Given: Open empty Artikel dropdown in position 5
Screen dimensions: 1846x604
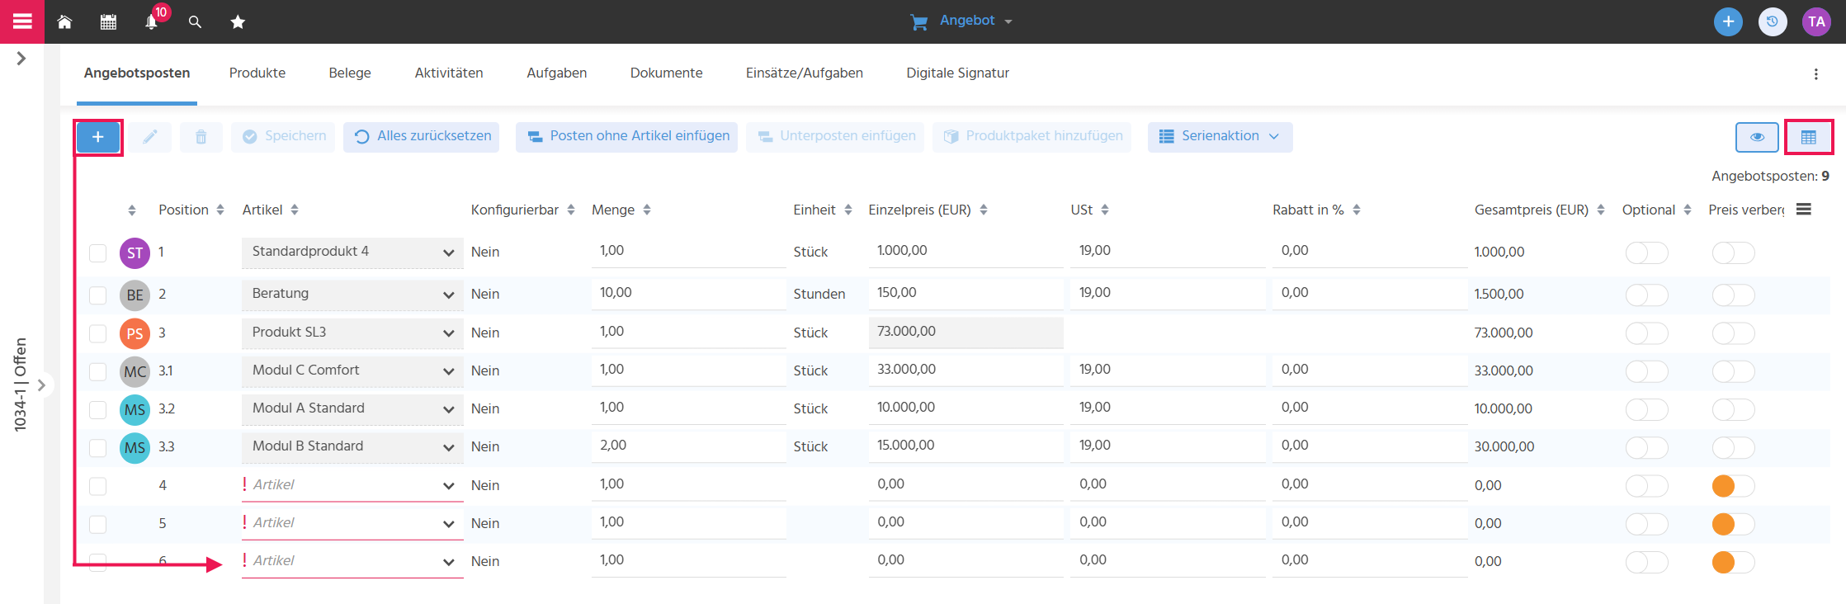Looking at the screenshot, I should 352,523.
